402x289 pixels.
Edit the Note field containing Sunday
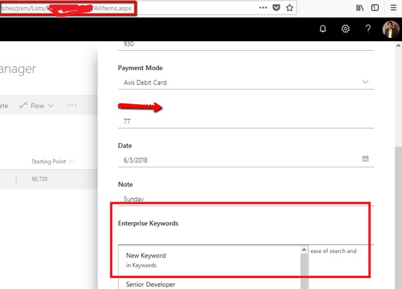click(246, 199)
